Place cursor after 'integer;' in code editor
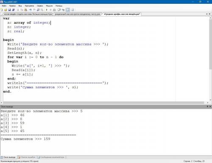 50,22
